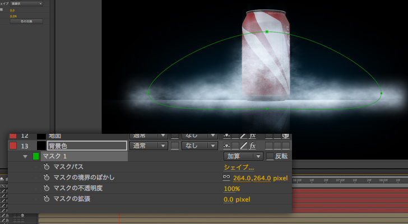Click the quality slash switch on layer 13
The width and height of the screenshot is (408, 224).
[x=244, y=146]
